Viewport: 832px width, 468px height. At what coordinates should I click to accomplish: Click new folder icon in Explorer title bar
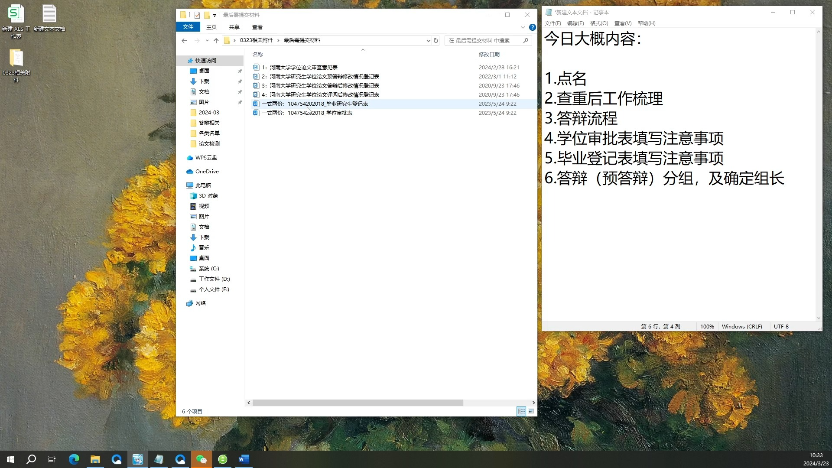(x=207, y=15)
